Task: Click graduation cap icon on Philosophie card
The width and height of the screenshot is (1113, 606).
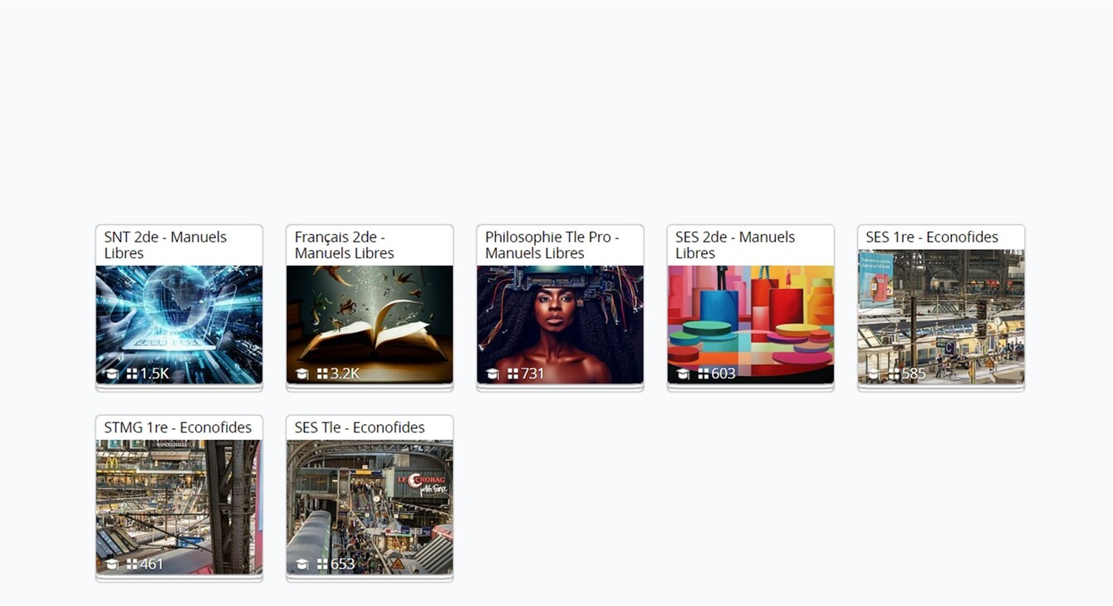Action: [492, 374]
